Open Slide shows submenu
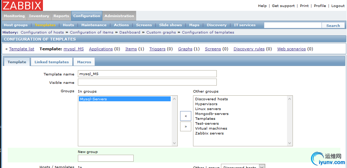Screen dimensions: 347x168 (170, 25)
